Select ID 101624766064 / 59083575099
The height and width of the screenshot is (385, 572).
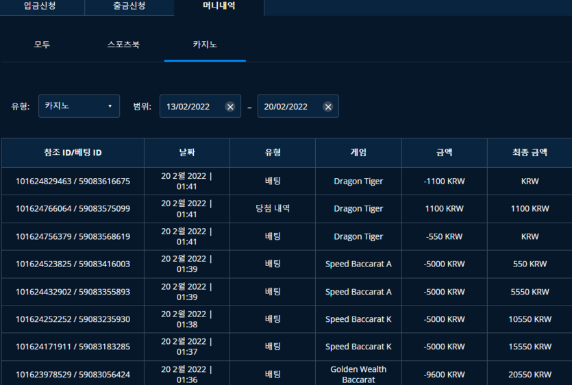tap(73, 209)
